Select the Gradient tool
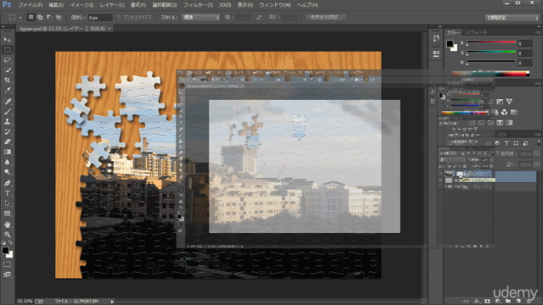 (x=8, y=152)
